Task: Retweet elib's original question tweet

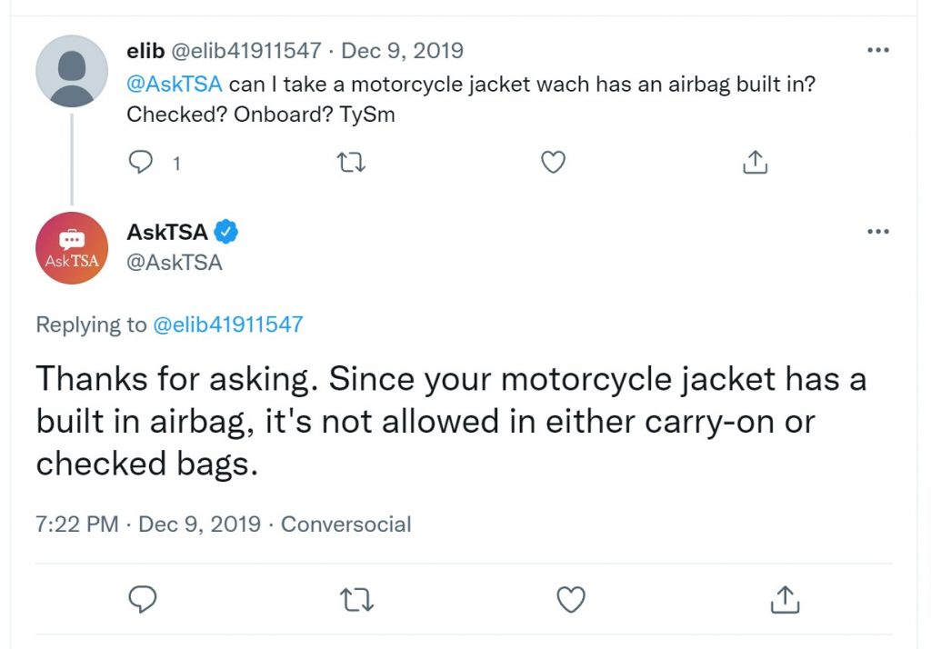Action: point(351,162)
